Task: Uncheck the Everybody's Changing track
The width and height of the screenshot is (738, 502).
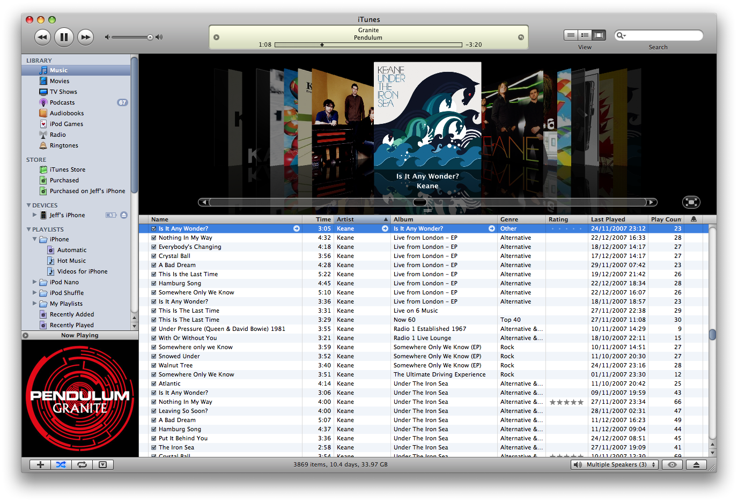Action: click(154, 247)
